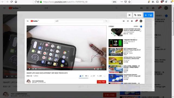Download the screenshot with 下載 button
Image resolution: width=174 pixels, height=98 pixels.
(x=148, y=15)
